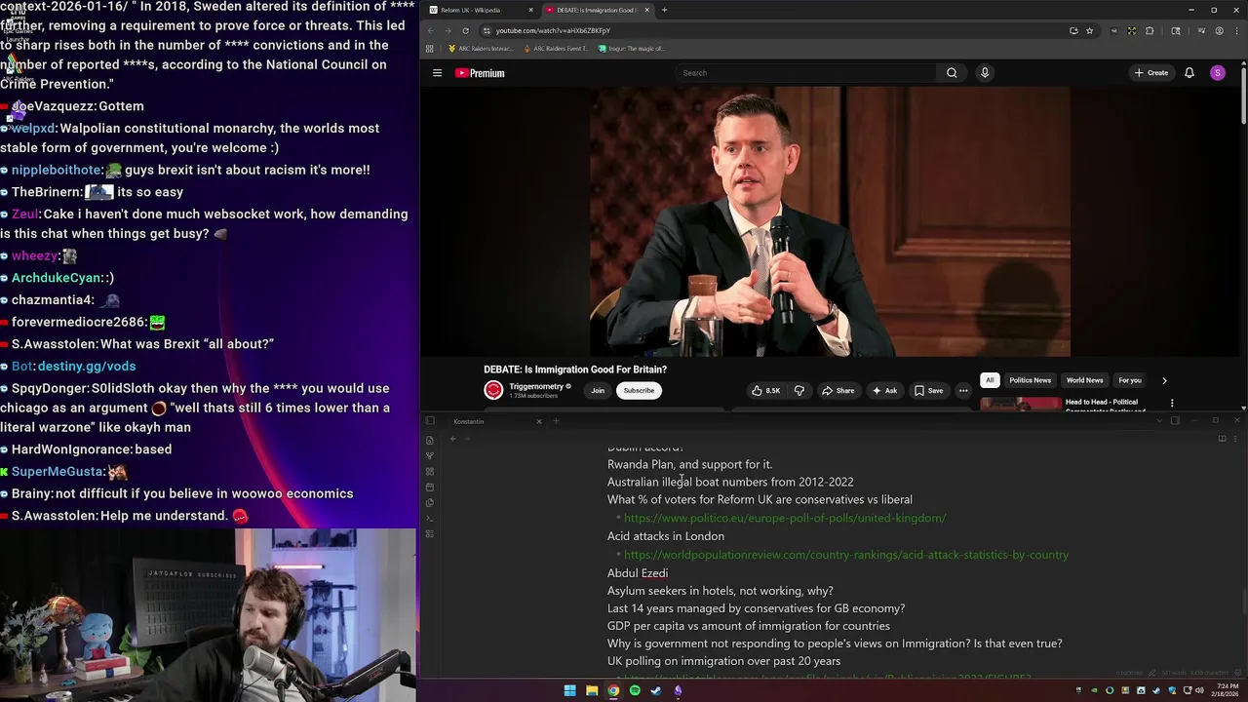
Task: Reload the browser page
Action: [465, 30]
